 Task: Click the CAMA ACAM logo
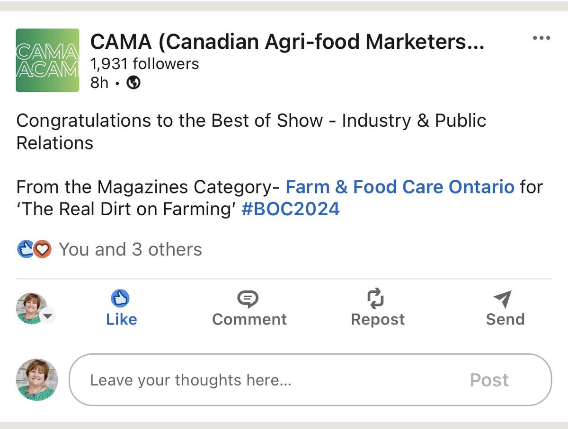(x=47, y=60)
